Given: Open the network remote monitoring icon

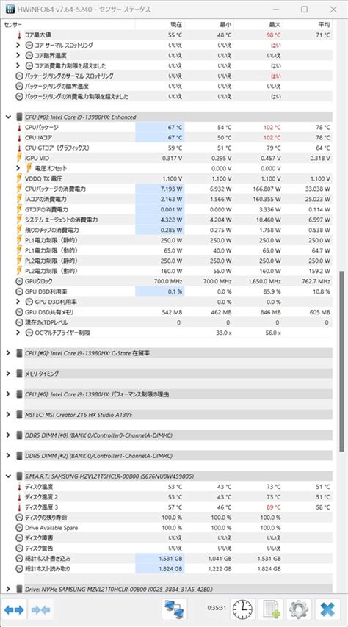Looking at the screenshot, I should coord(175,610).
